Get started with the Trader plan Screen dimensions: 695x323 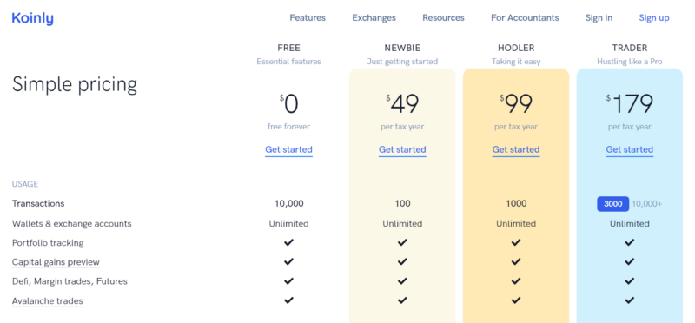pyautogui.click(x=629, y=149)
